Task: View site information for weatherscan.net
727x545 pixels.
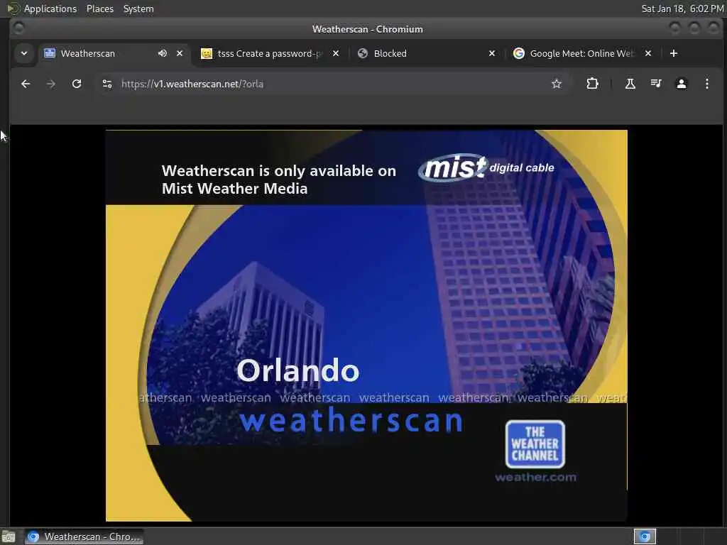Action: (x=107, y=84)
